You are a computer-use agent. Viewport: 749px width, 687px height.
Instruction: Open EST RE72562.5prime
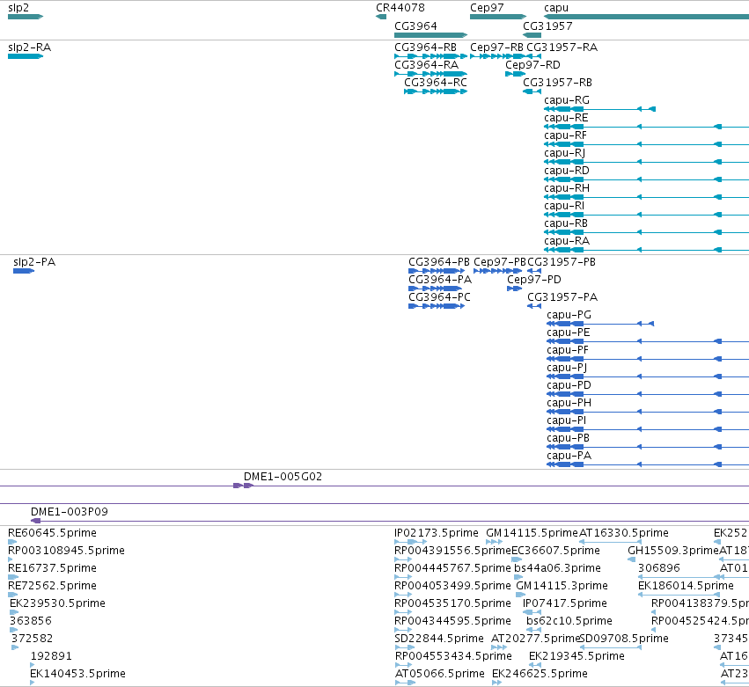(x=13, y=595)
